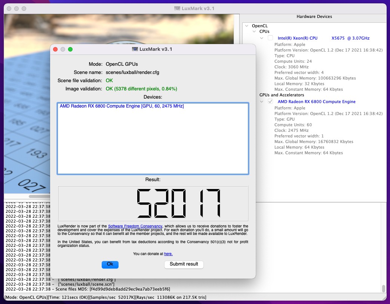Click 'Preferred vector width: 4' row
This screenshot has height=304, width=390.
pos(299,72)
